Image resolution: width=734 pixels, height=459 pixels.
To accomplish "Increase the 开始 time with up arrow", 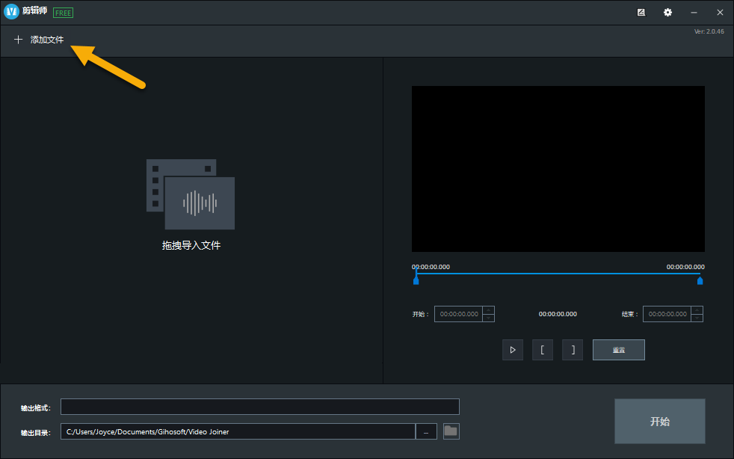I will point(488,310).
